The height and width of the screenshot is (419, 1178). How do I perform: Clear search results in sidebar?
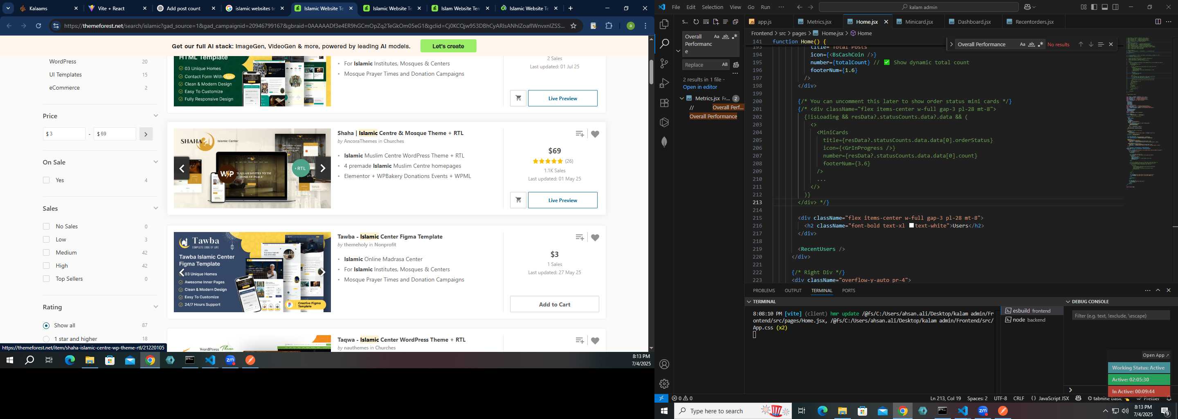click(706, 22)
